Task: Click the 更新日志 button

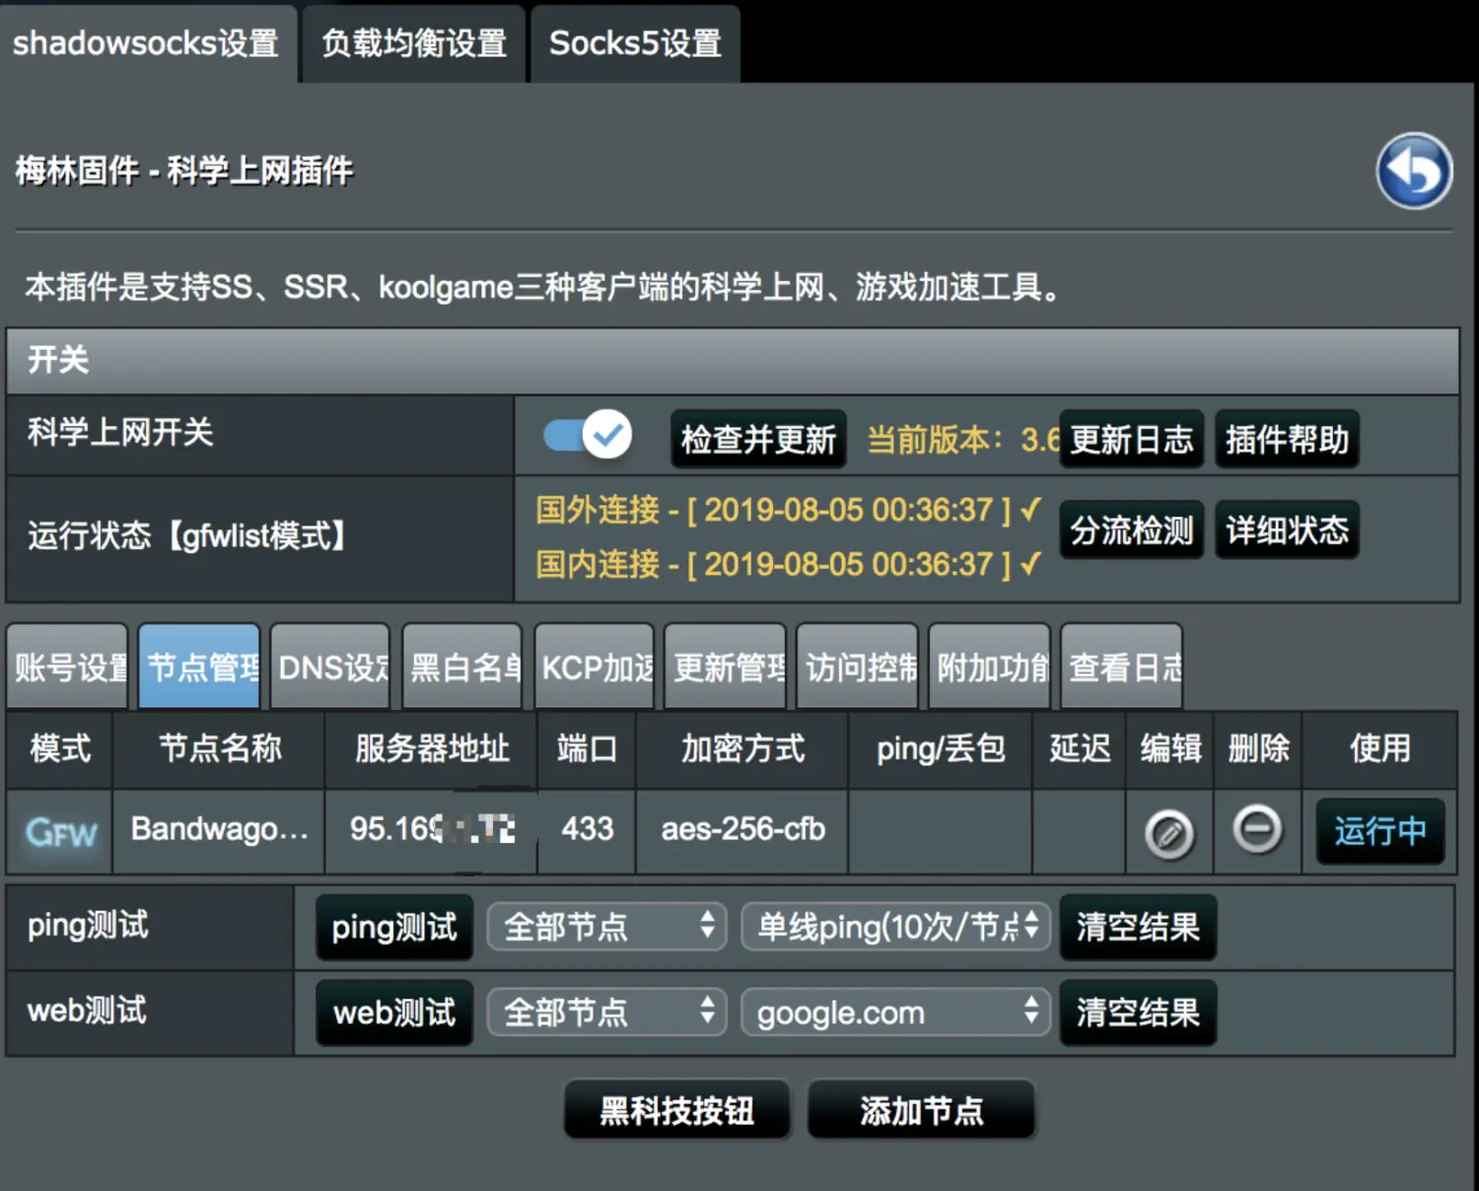Action: click(x=1132, y=440)
